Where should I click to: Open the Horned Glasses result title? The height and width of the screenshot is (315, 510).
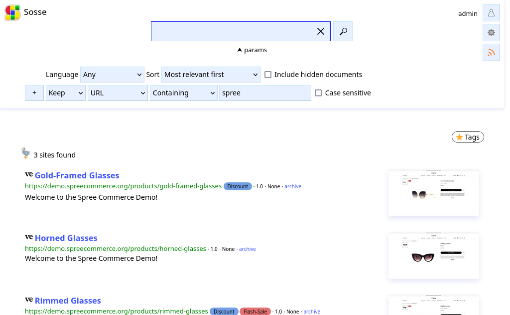pos(66,238)
